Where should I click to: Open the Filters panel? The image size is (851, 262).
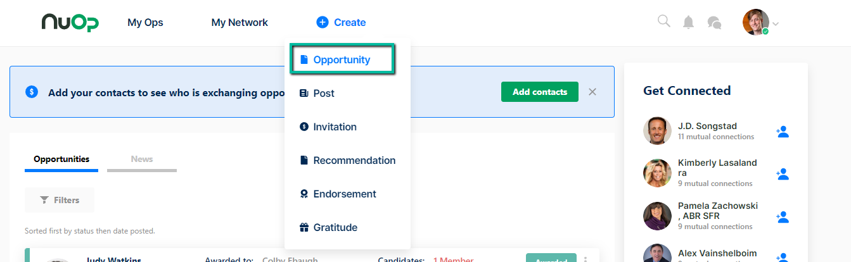[60, 200]
